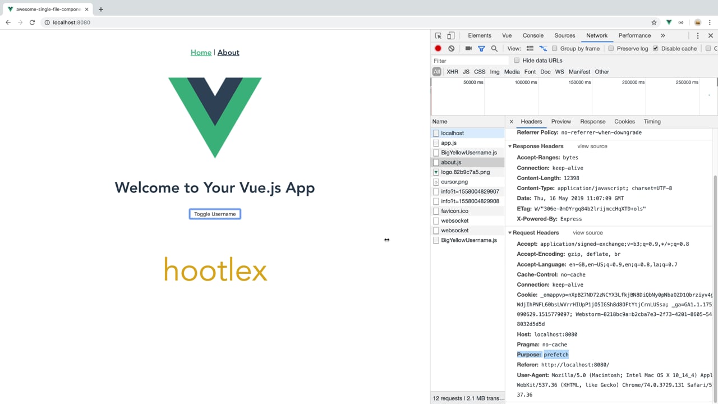
Task: Open the Chrome main menu
Action: tap(710, 22)
